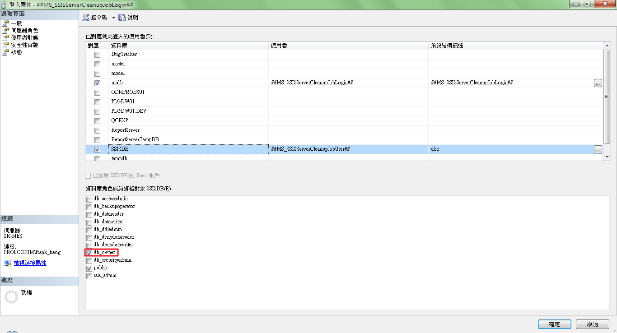This screenshot has width=617, height=333.
Task: Uncheck the db_owner role checkbox
Action: coord(89,253)
